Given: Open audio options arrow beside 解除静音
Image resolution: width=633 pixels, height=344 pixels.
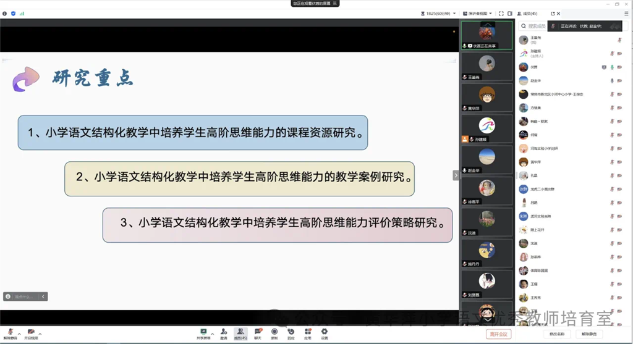Looking at the screenshot, I should tap(19, 334).
